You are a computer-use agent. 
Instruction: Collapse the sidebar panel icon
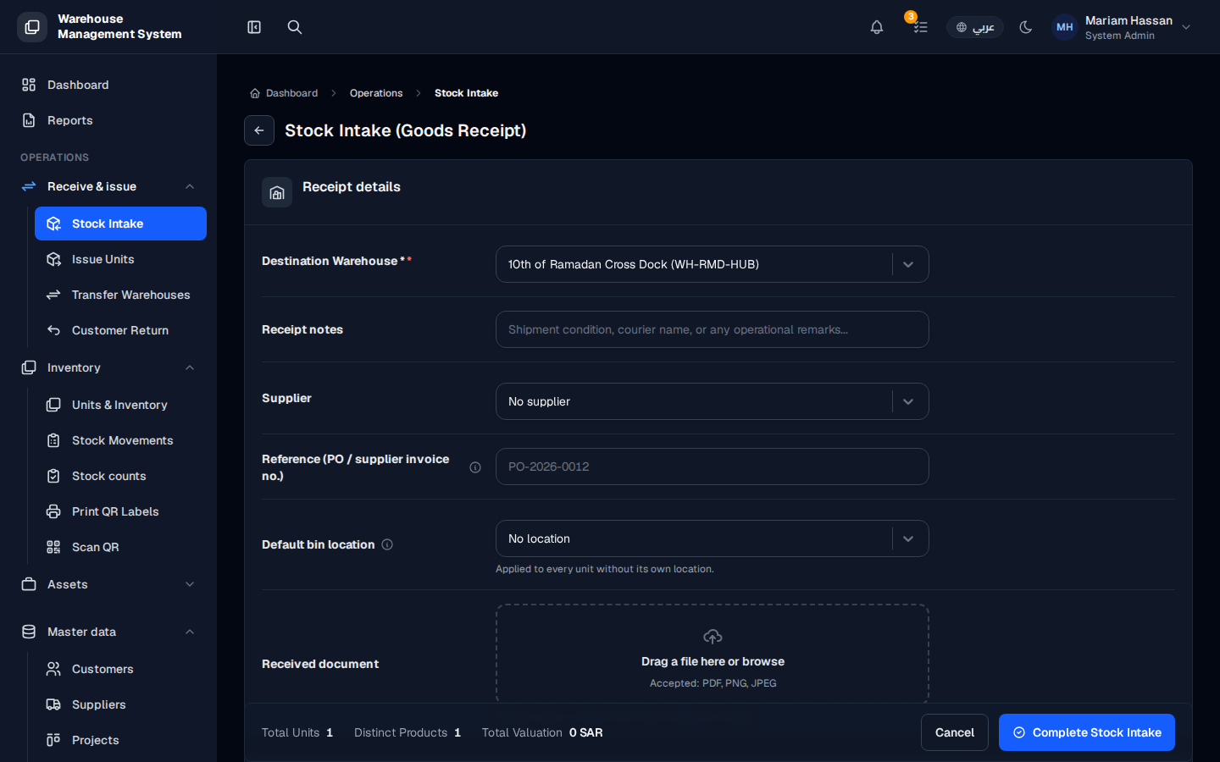(x=254, y=27)
